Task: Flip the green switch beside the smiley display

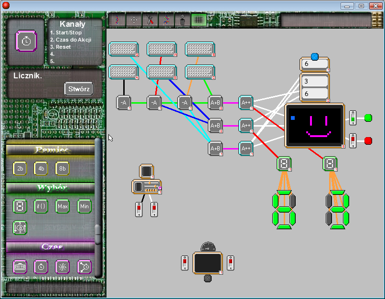Action: click(353, 117)
